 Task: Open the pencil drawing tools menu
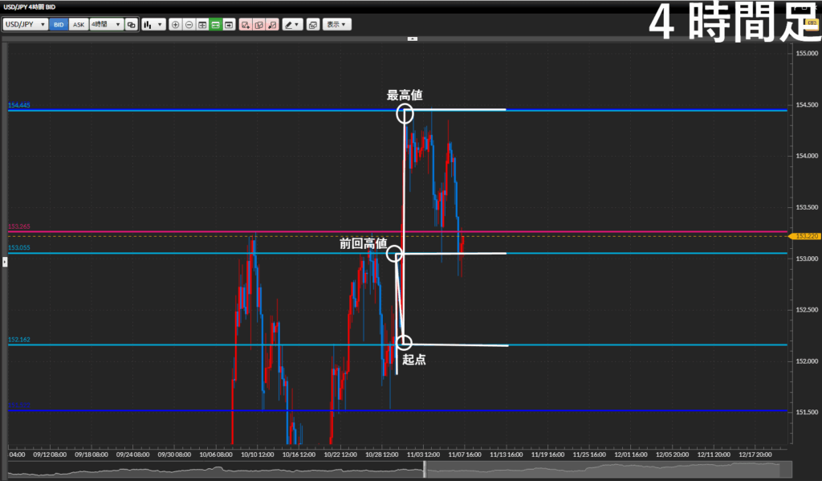(x=292, y=25)
